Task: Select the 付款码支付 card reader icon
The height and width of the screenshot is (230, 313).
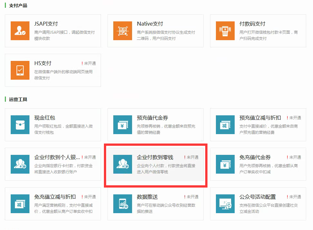Action: (x=225, y=31)
